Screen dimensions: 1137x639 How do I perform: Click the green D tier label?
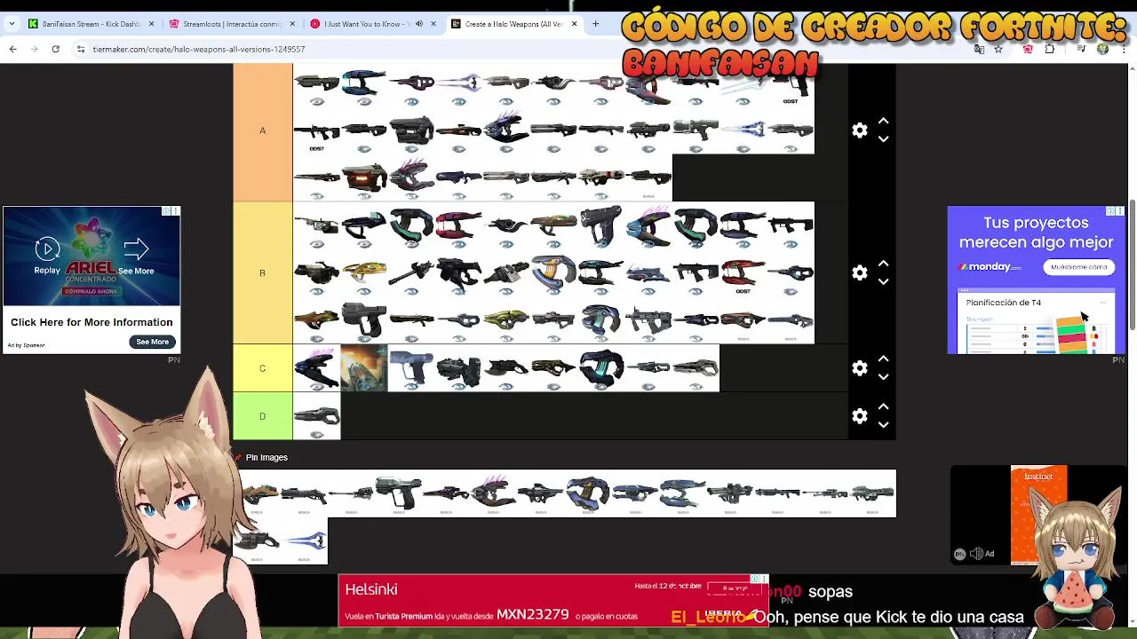(x=263, y=415)
